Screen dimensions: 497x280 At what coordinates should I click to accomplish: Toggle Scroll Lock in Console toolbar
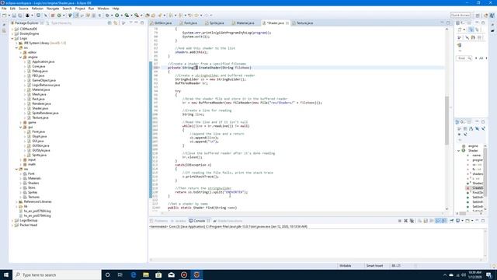point(426,221)
